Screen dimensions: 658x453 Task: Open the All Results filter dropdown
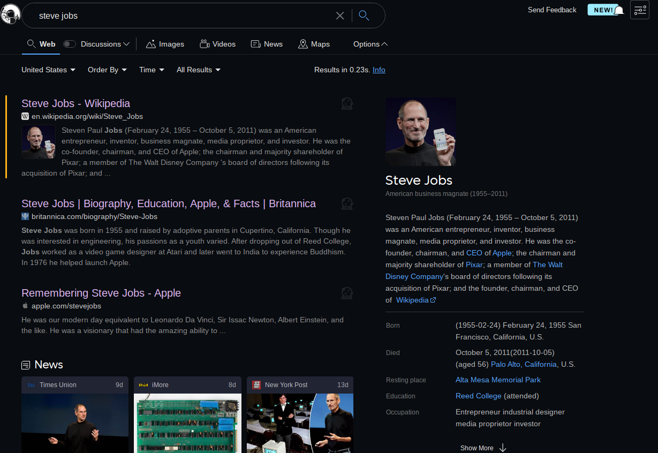(198, 70)
